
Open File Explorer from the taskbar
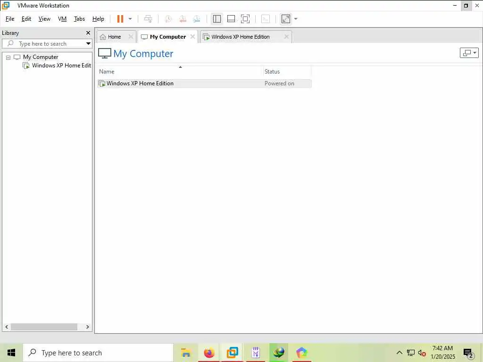tap(186, 353)
